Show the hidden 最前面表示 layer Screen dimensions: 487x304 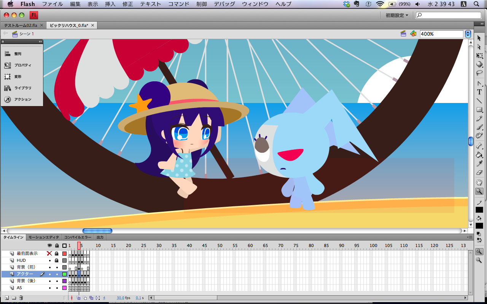click(x=49, y=253)
